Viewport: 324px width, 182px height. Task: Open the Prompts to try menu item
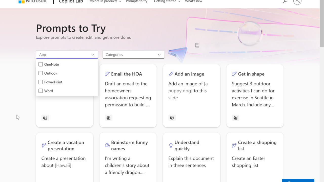136,2
